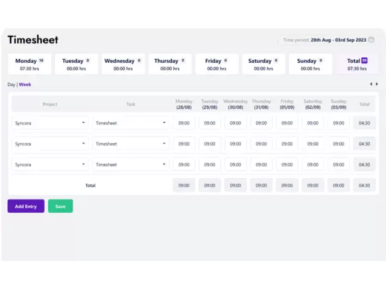Switch to Day view

[x=11, y=85]
